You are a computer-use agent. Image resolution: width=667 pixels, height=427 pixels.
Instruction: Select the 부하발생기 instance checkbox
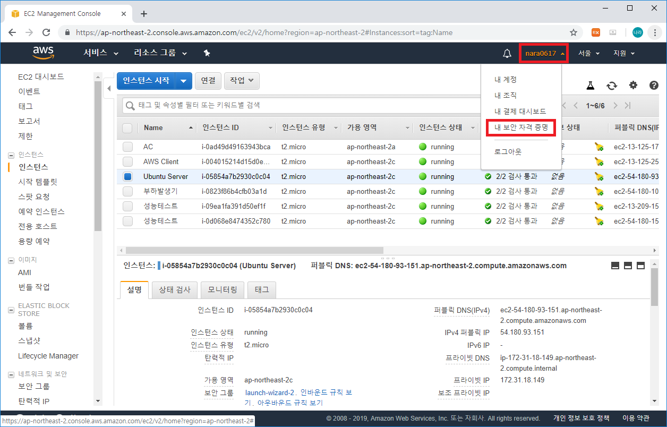[127, 192]
